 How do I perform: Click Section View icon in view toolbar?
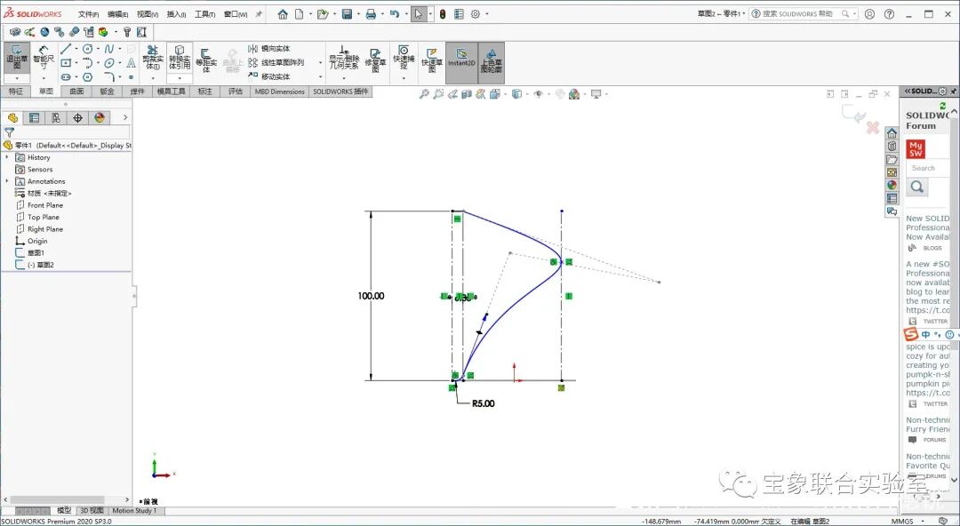coord(467,94)
